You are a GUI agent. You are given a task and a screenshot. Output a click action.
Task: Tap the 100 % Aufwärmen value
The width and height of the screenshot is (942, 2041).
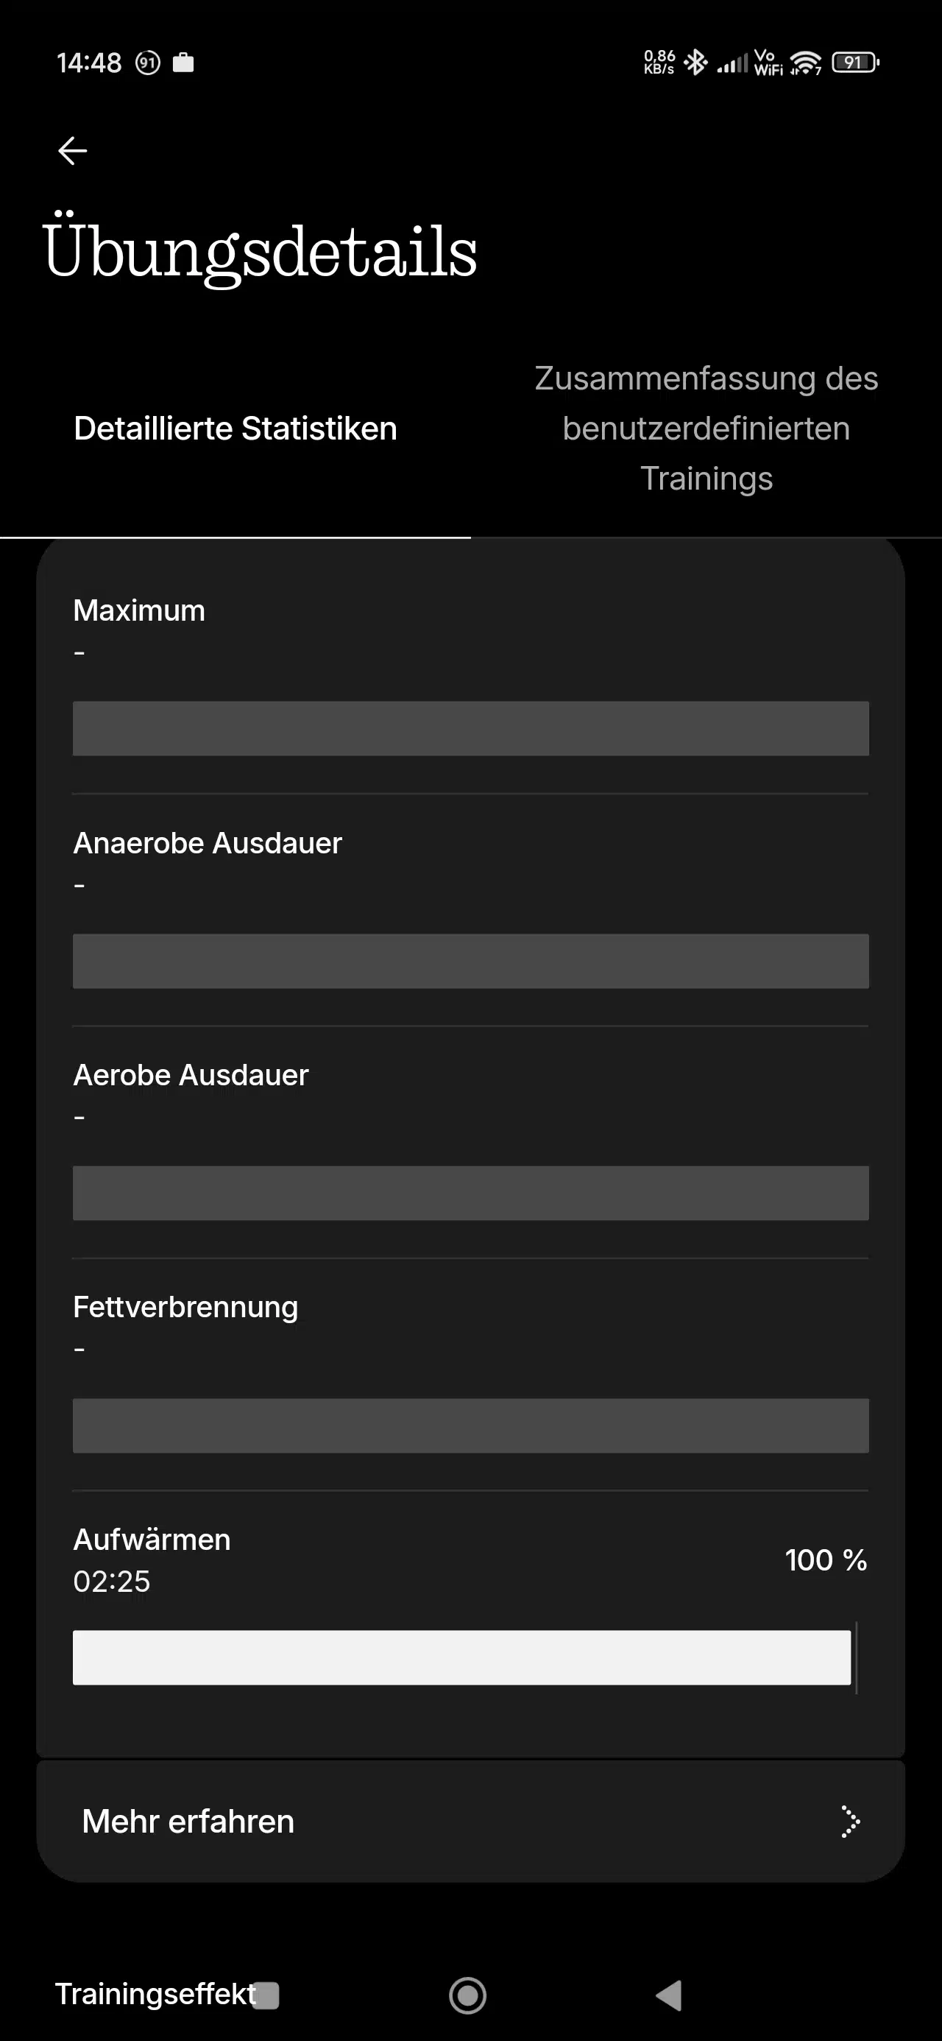click(826, 1560)
